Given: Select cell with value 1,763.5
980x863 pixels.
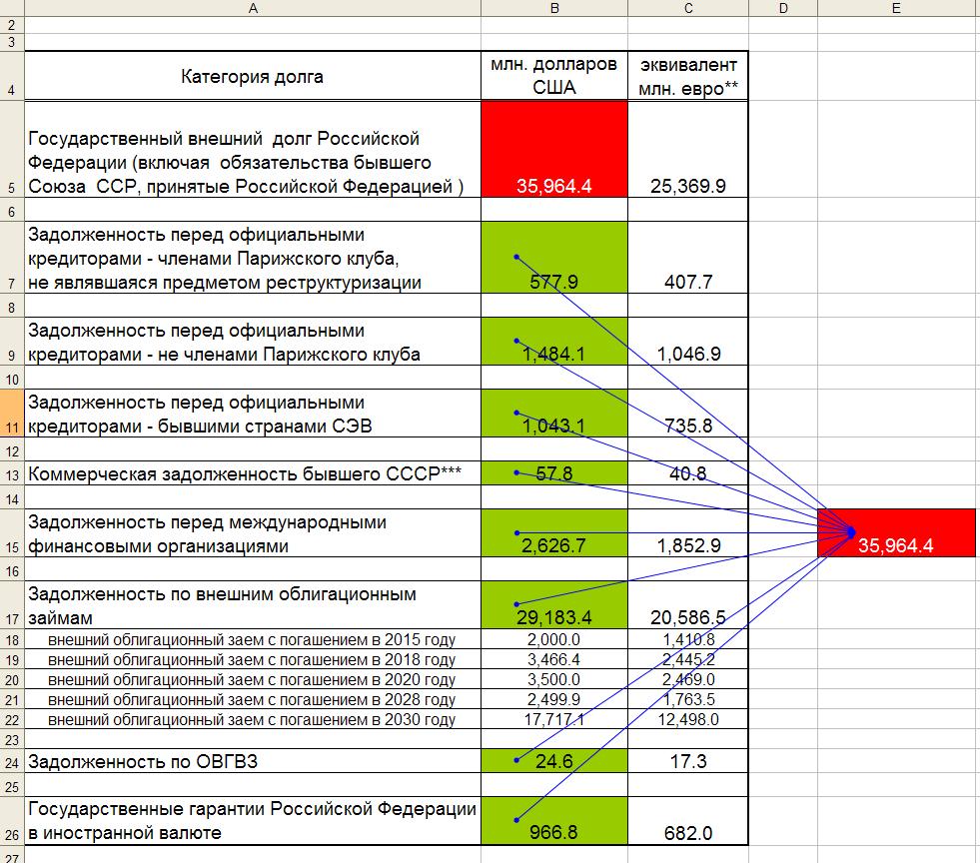Looking at the screenshot, I should [x=688, y=699].
